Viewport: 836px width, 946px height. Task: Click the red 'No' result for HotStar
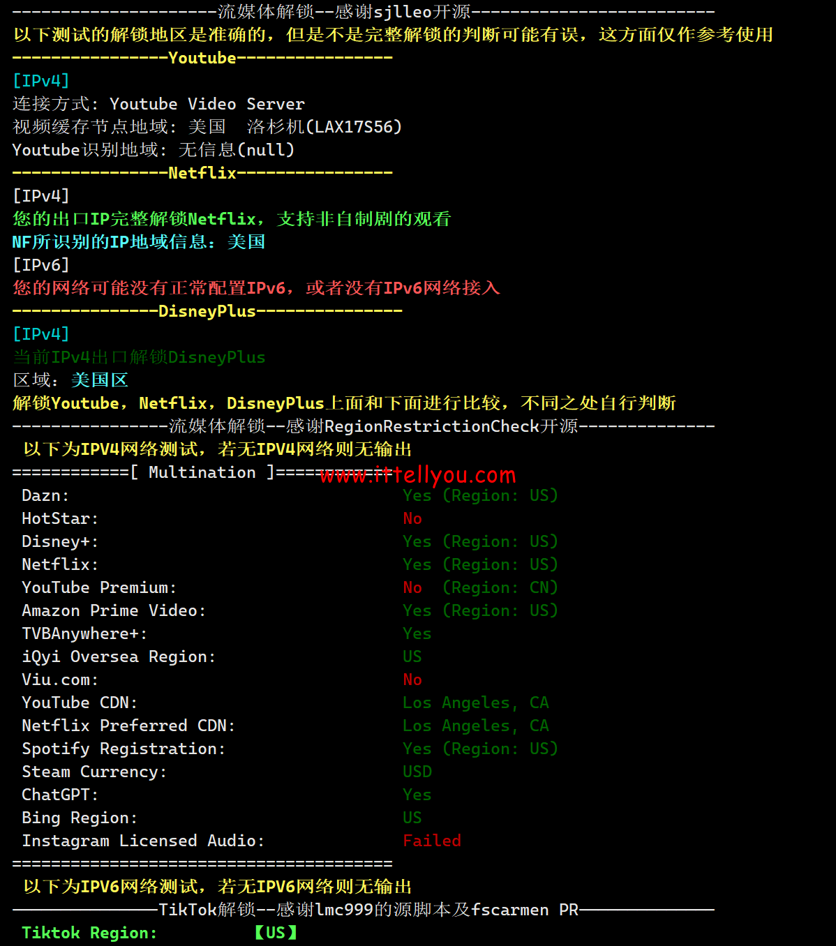click(x=412, y=518)
